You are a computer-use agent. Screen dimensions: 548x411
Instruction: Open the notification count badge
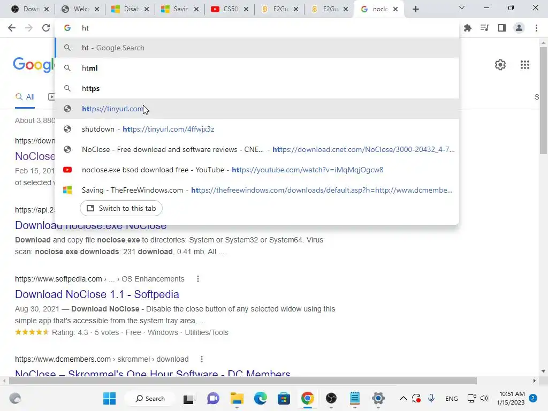(533, 398)
